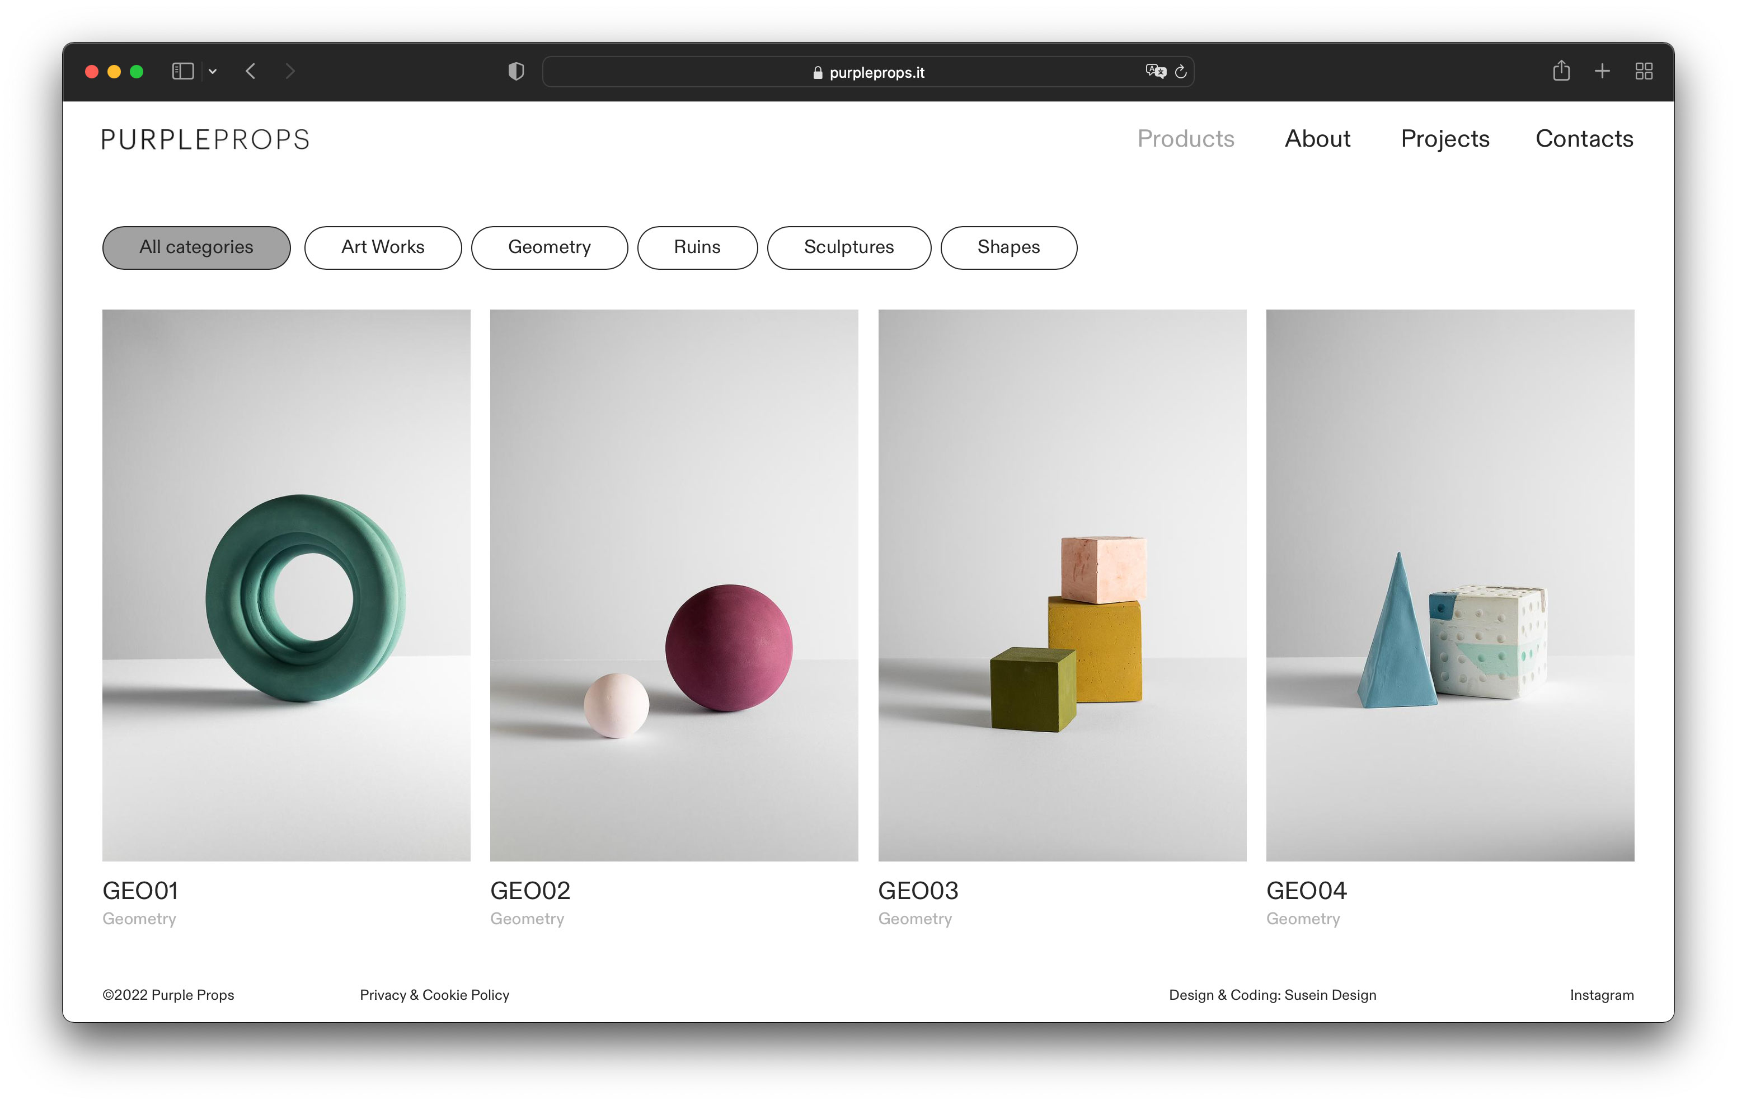Open the green torus GEO01 image
Image resolution: width=1737 pixels, height=1105 pixels.
[x=287, y=584]
